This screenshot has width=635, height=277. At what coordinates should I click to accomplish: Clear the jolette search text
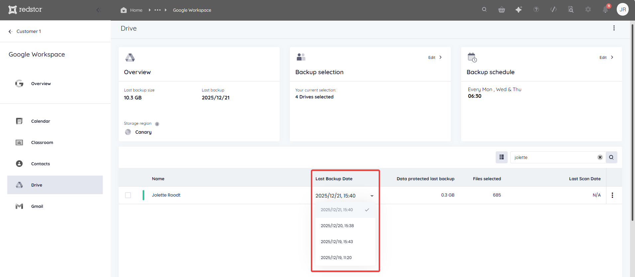click(x=600, y=157)
